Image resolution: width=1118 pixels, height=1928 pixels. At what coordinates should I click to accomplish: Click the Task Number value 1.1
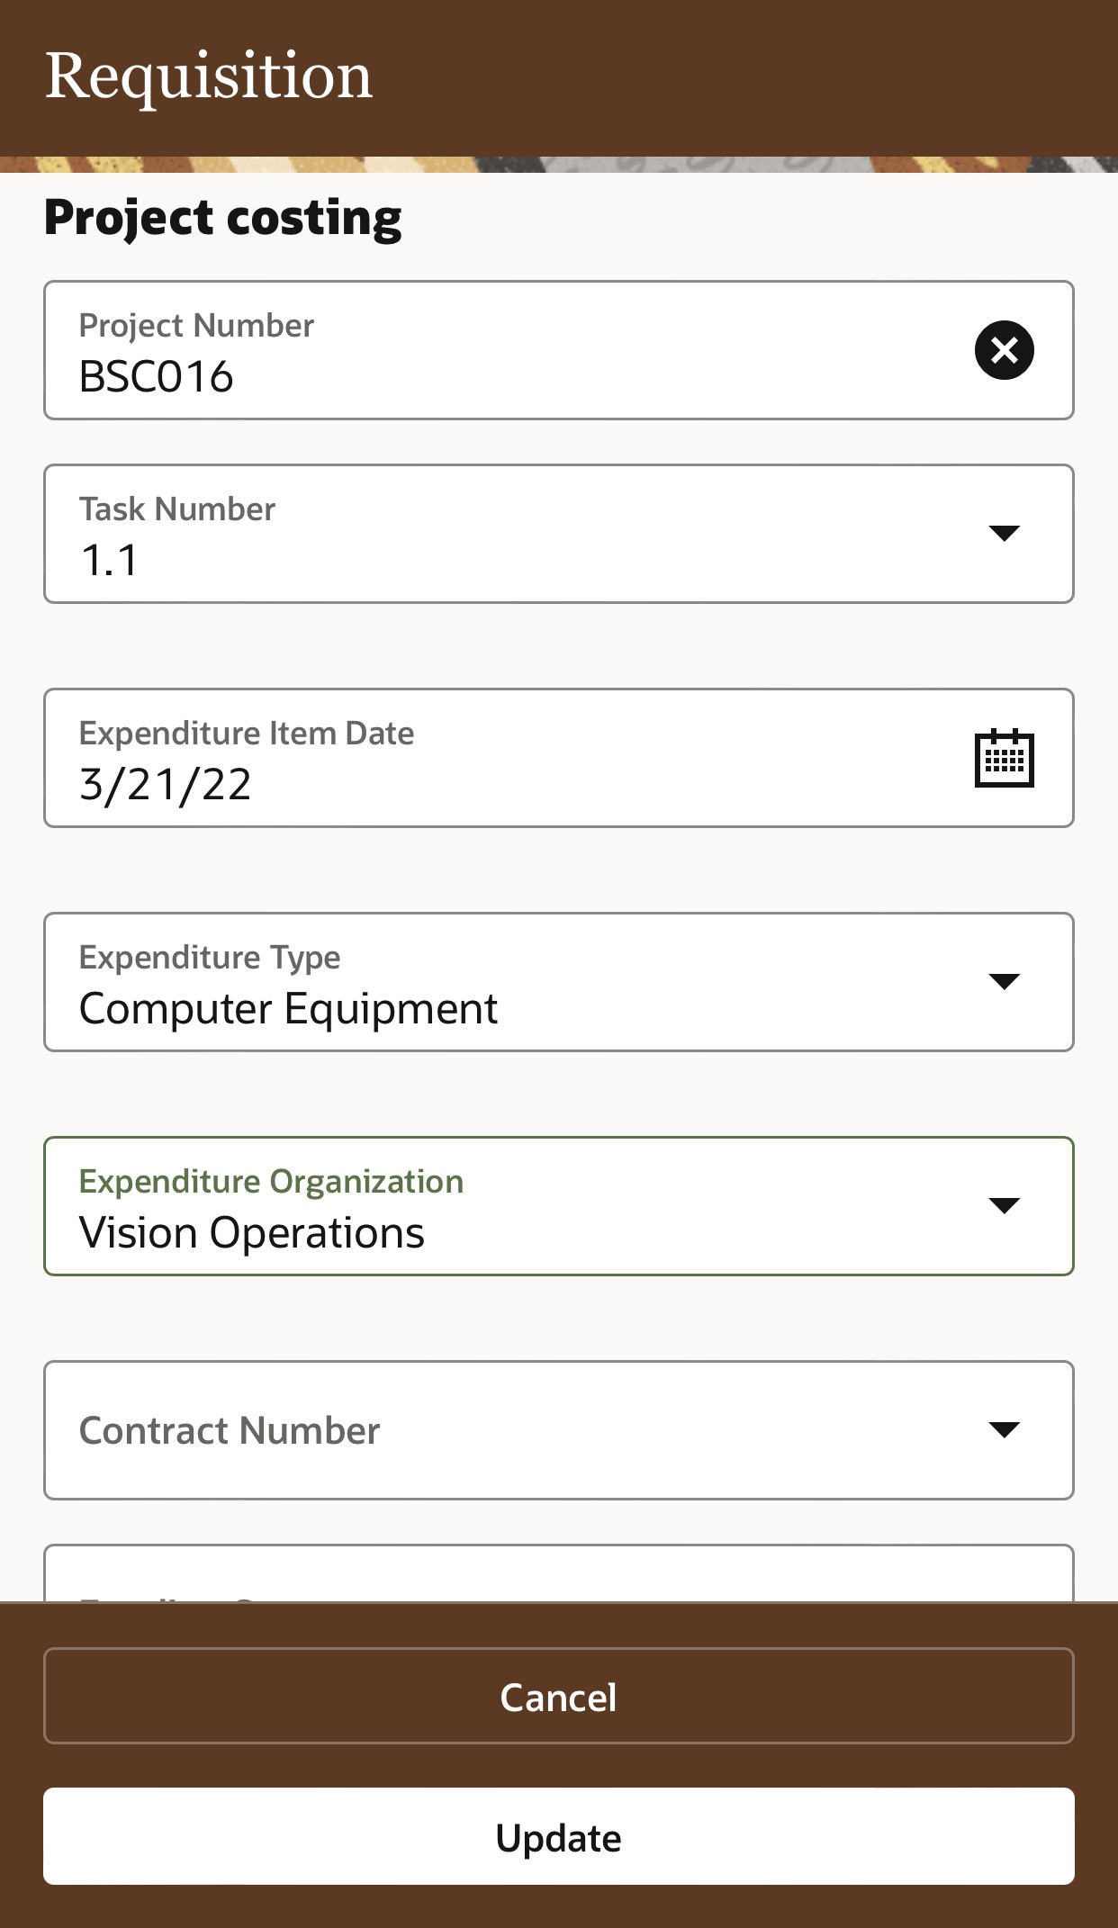[x=110, y=560]
